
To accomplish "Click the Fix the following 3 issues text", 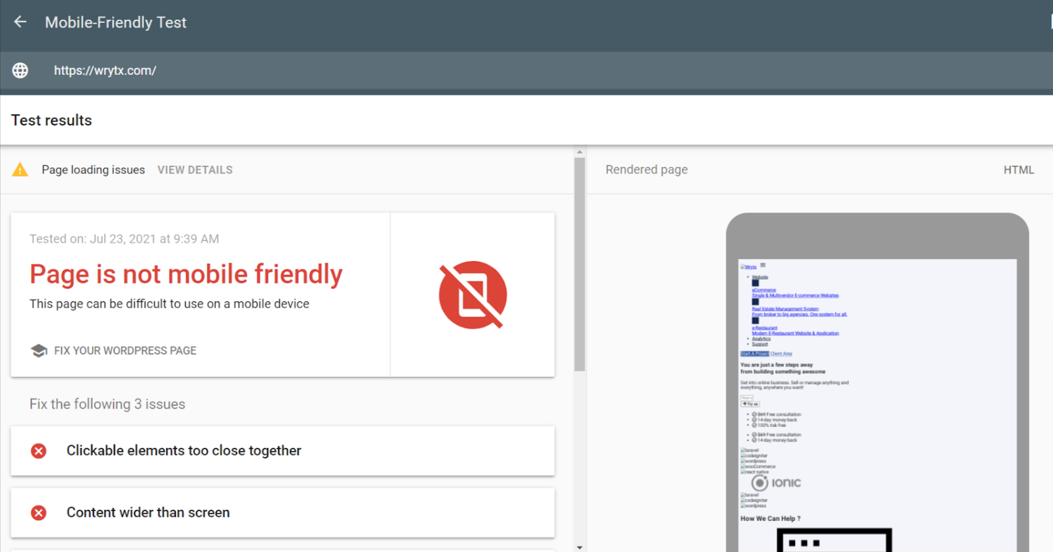I will coord(107,404).
